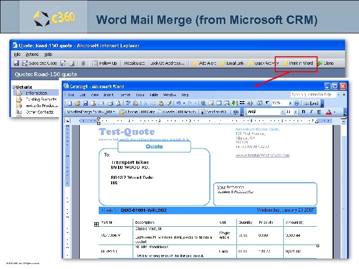The height and width of the screenshot is (269, 359).
Task: Click the Drawing toolbar icon
Action: tap(250, 104)
